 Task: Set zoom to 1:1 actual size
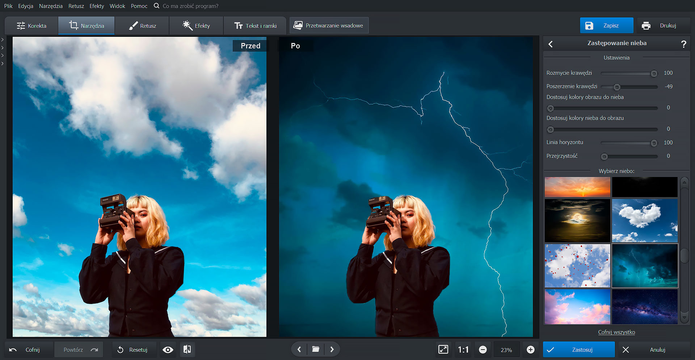tap(463, 349)
